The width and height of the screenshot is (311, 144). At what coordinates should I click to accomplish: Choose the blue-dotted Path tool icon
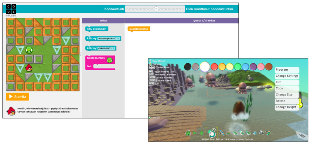click(221, 133)
